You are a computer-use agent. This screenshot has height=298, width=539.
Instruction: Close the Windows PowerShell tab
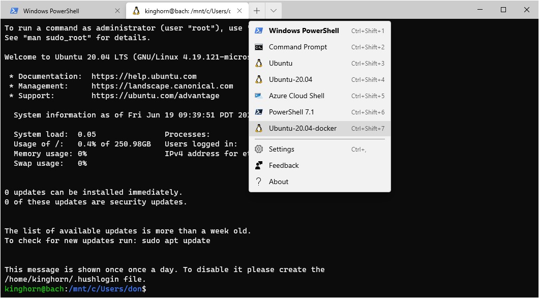117,11
